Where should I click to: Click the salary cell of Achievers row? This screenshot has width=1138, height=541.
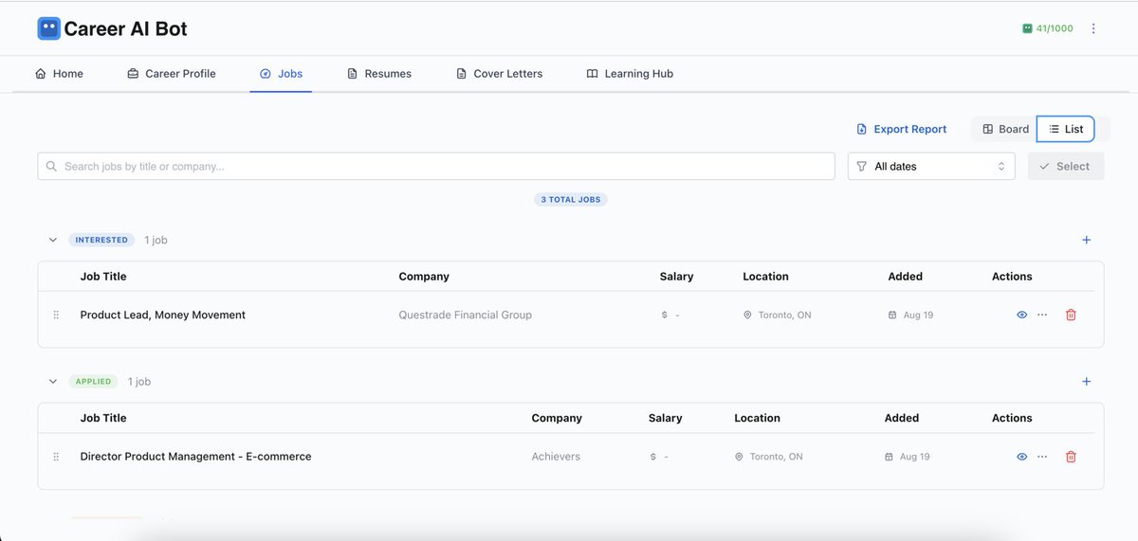(x=660, y=457)
